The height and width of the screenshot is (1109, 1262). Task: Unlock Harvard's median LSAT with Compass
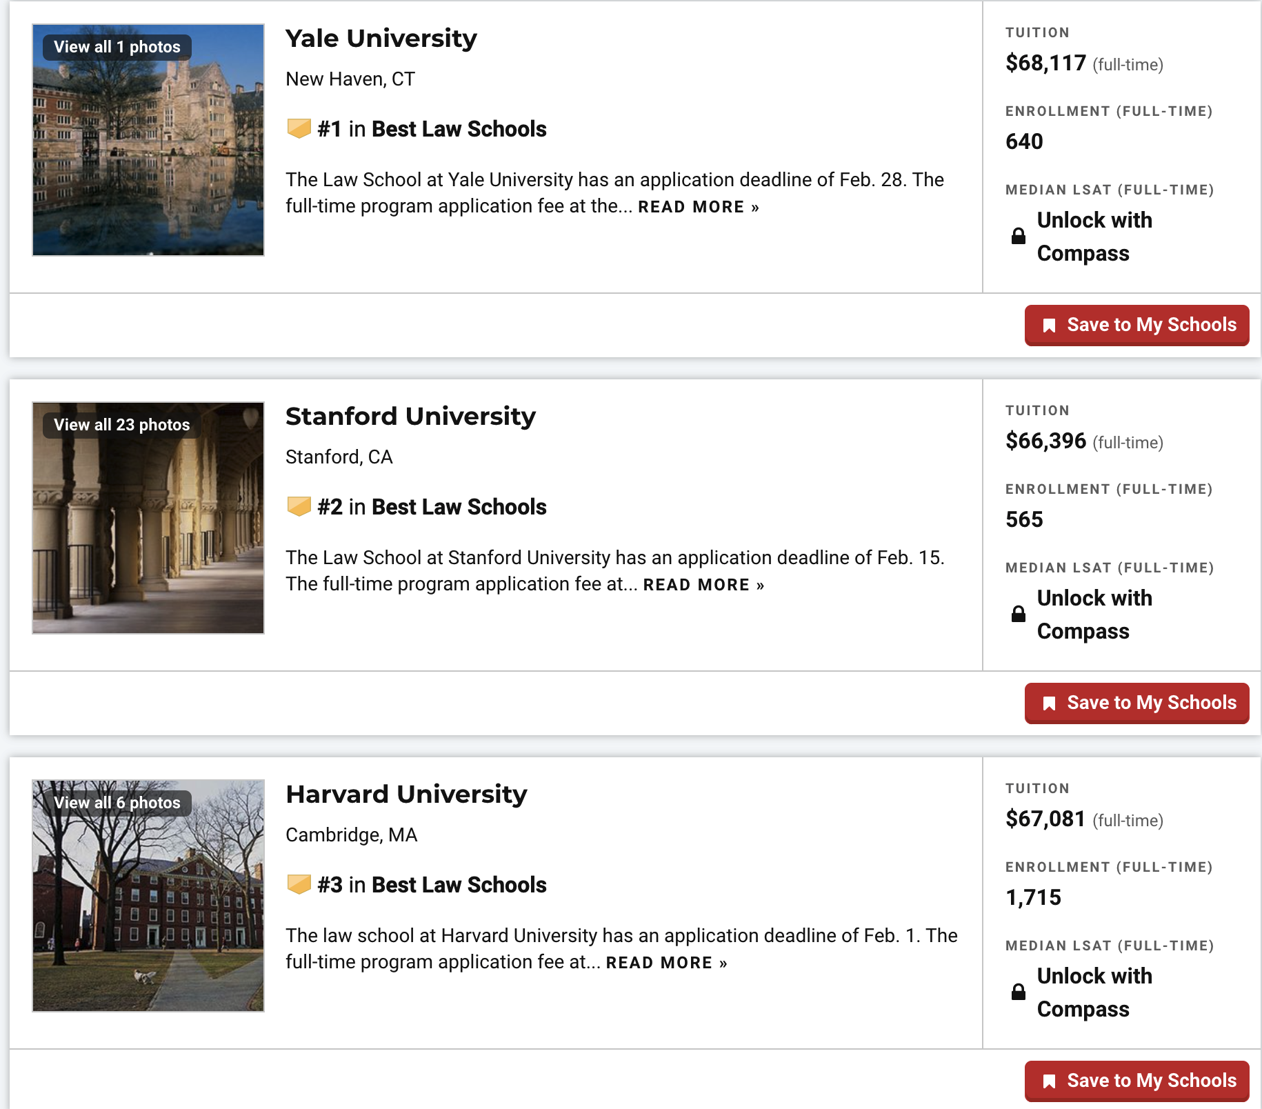pyautogui.click(x=1094, y=992)
